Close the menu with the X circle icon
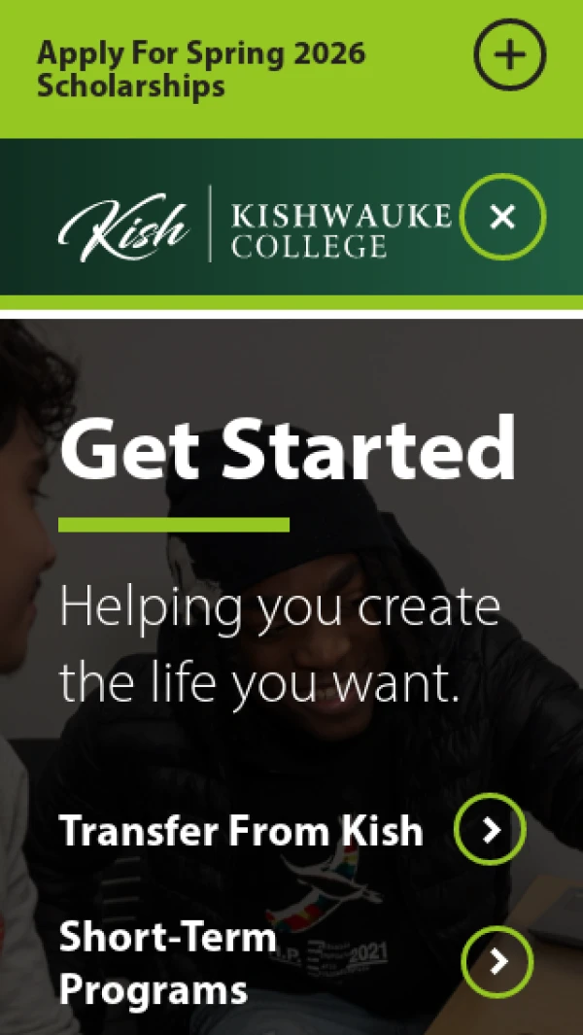Screen dimensions: 583x1035 (503, 217)
